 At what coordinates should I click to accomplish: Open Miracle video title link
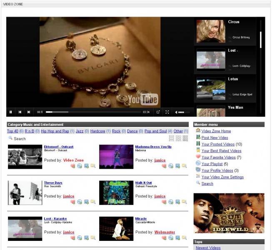tap(141, 219)
